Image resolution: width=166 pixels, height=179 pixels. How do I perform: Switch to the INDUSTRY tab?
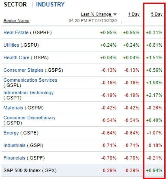(x=50, y=4)
